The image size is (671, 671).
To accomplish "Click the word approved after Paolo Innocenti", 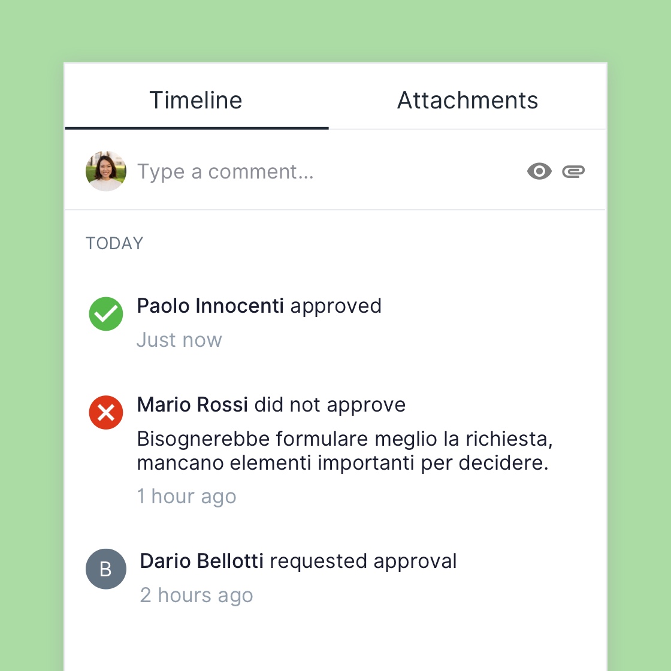I will coord(335,306).
